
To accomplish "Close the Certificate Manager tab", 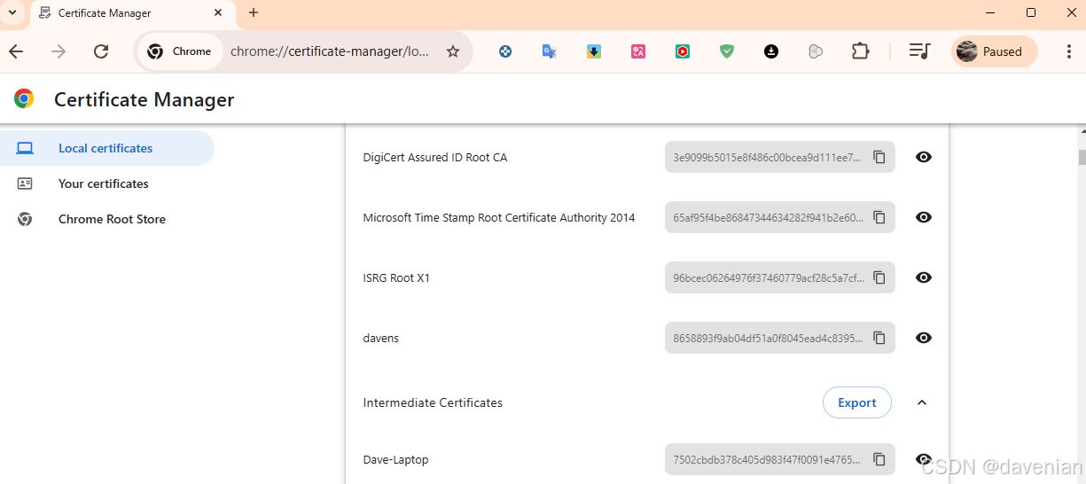I will click(218, 13).
